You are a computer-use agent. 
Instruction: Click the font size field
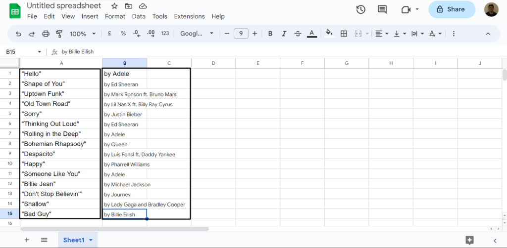(241, 33)
